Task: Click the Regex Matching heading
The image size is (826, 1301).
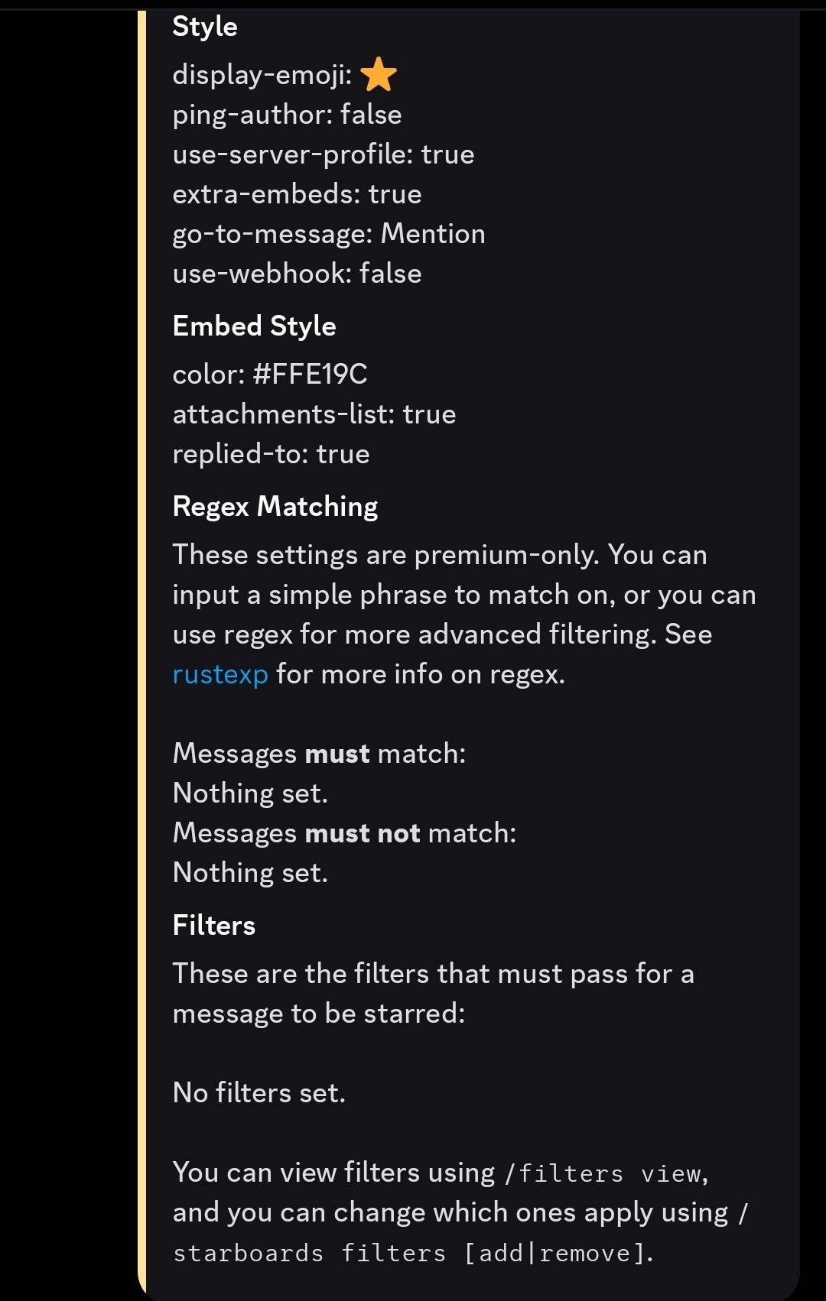Action: pyautogui.click(x=275, y=507)
